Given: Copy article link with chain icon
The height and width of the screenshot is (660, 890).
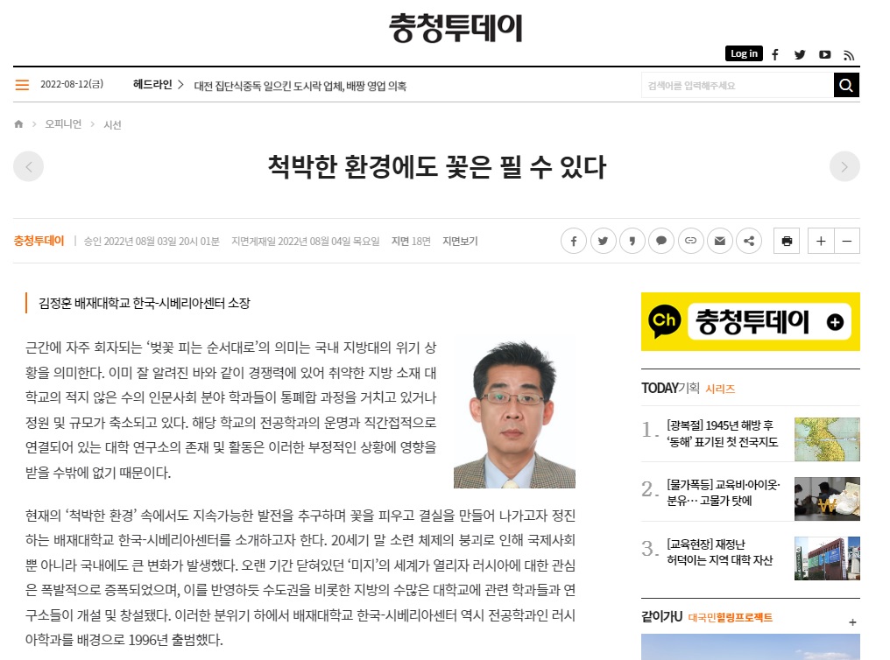Looking at the screenshot, I should pyautogui.click(x=691, y=241).
